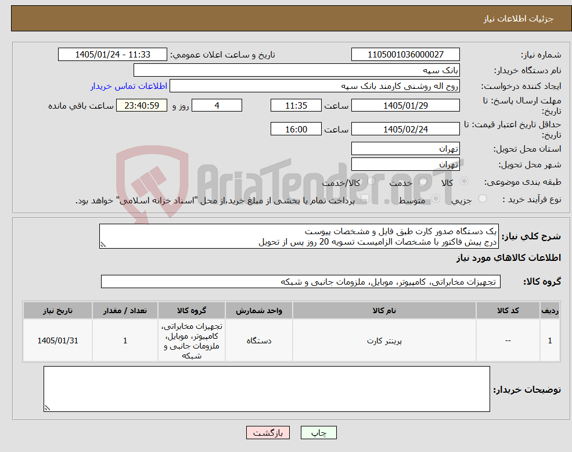Click the -- goods code cell

508,340
